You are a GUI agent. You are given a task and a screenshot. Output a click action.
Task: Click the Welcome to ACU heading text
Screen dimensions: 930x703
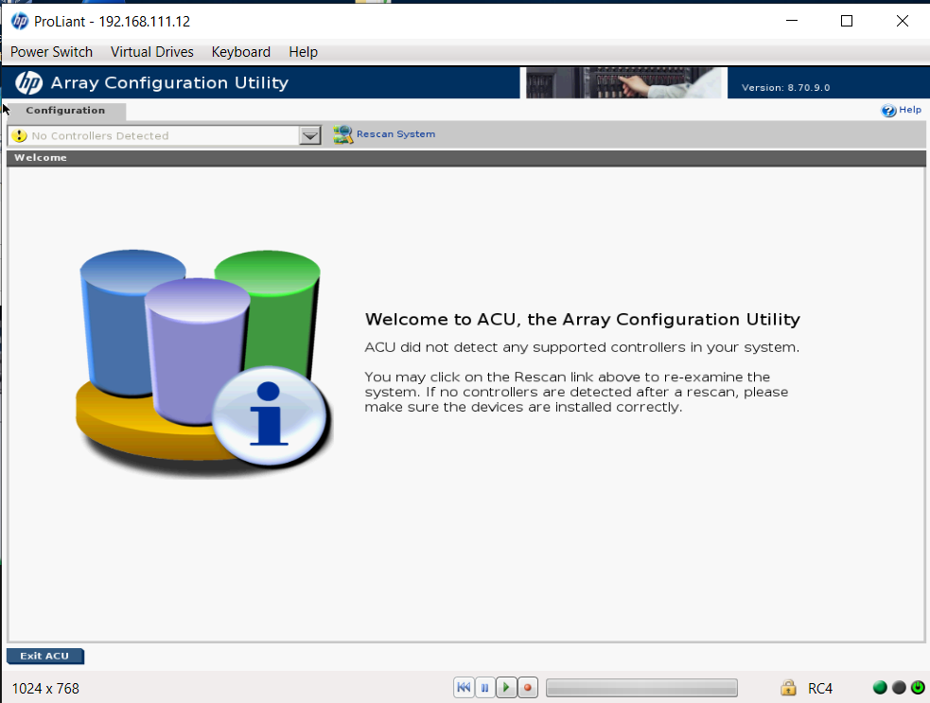click(x=583, y=320)
